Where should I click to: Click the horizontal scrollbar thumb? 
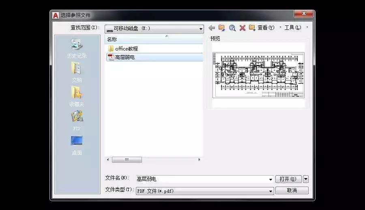coord(127,160)
